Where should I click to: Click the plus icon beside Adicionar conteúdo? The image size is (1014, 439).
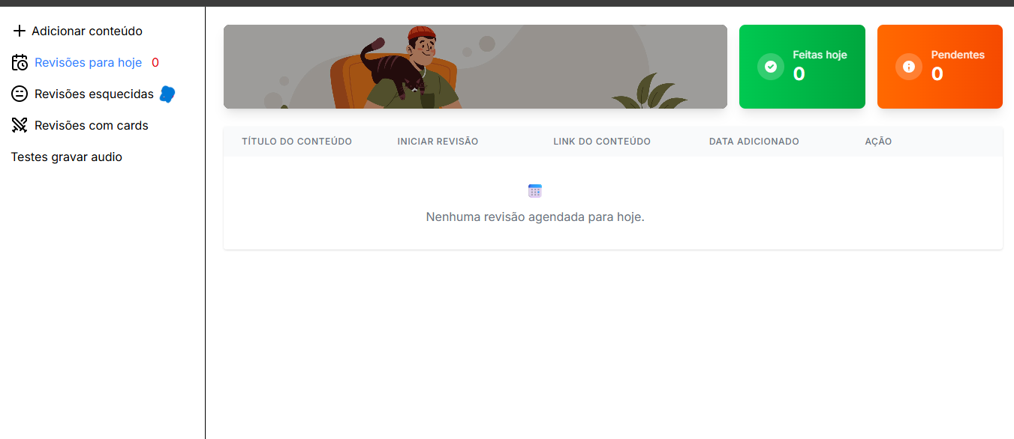tap(20, 31)
